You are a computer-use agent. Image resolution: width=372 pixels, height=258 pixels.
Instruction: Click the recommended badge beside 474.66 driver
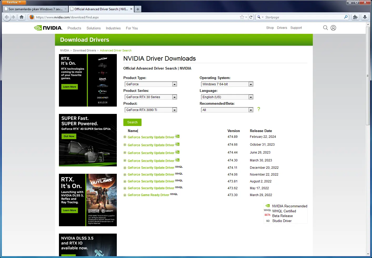coord(178,144)
